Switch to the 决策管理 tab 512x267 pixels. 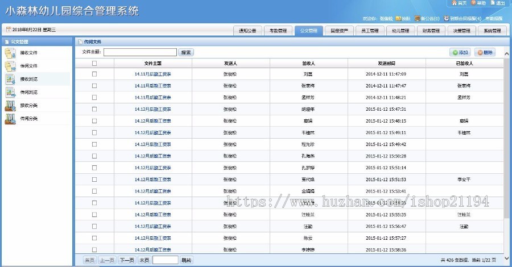tap(462, 31)
